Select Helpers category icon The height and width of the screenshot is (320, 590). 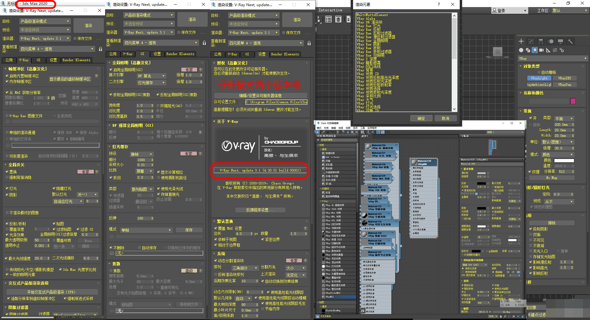pyautogui.click(x=548, y=50)
